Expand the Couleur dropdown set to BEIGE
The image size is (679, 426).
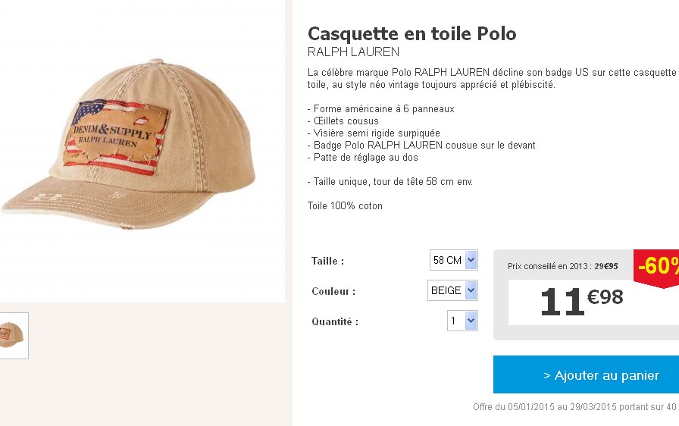[453, 290]
